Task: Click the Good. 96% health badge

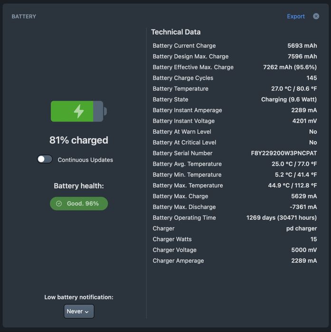Action: click(x=79, y=203)
